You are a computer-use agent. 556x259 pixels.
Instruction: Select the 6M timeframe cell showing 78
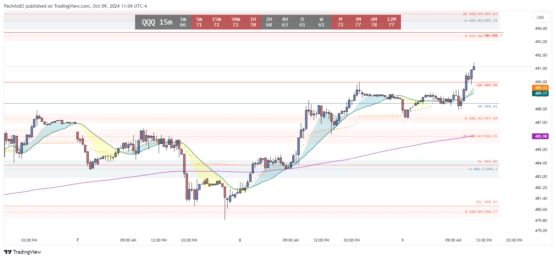pos(374,22)
